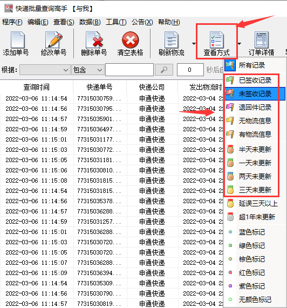Open the 查看(S) menu
The image size is (287, 308).
point(64,22)
